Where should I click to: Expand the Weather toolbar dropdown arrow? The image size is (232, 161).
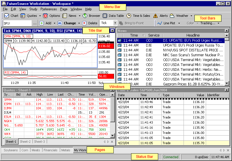191,16
